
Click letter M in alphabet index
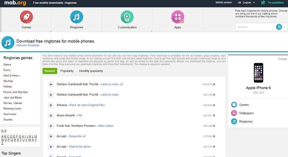36,136
